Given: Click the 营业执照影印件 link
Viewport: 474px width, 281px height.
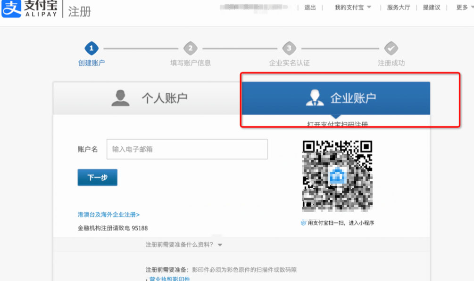Looking at the screenshot, I should [x=171, y=279].
